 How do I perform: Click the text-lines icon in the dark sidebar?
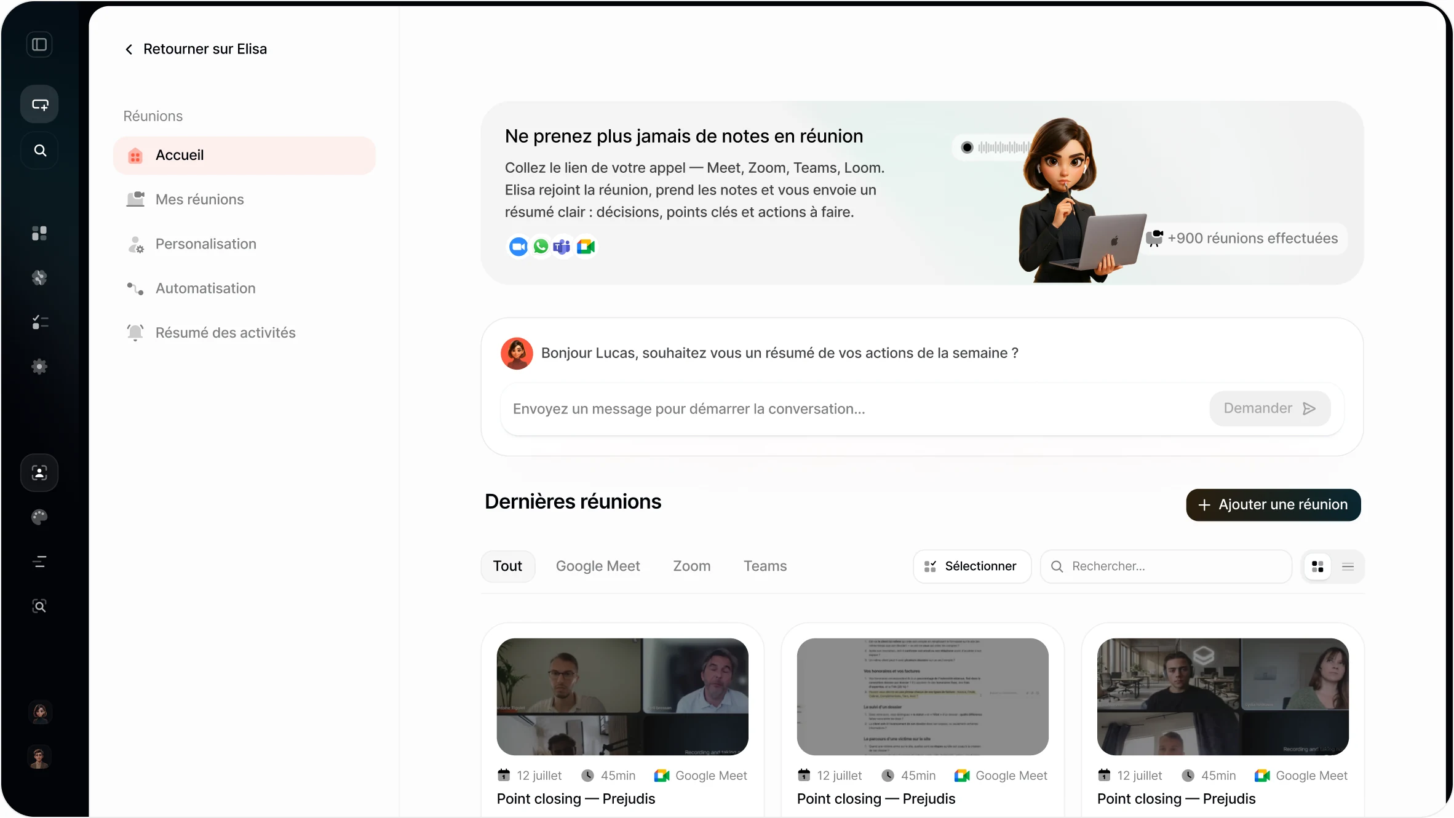39,562
